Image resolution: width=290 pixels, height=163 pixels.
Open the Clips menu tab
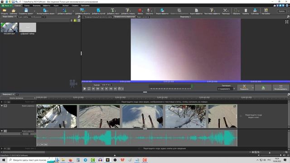point(27,5)
